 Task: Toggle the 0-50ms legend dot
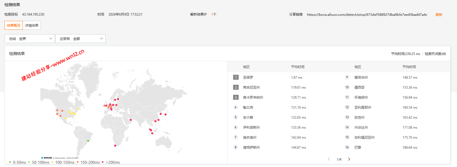pos(10,162)
